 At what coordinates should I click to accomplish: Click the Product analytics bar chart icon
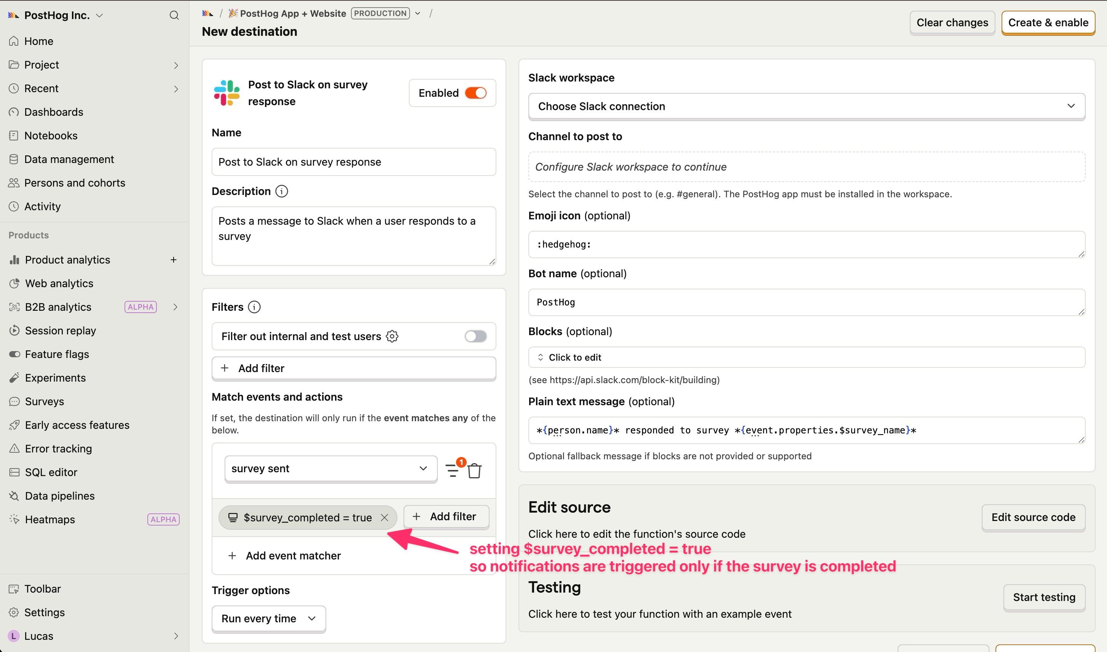click(x=14, y=260)
